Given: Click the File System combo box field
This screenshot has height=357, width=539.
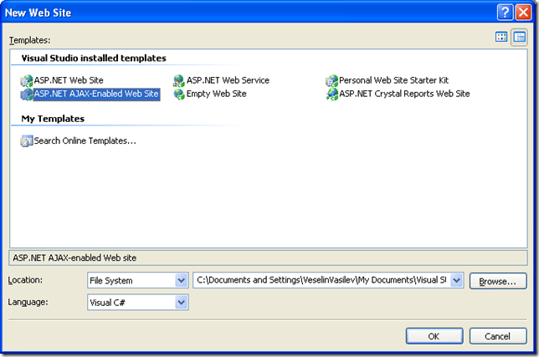Looking at the screenshot, I should point(138,280).
